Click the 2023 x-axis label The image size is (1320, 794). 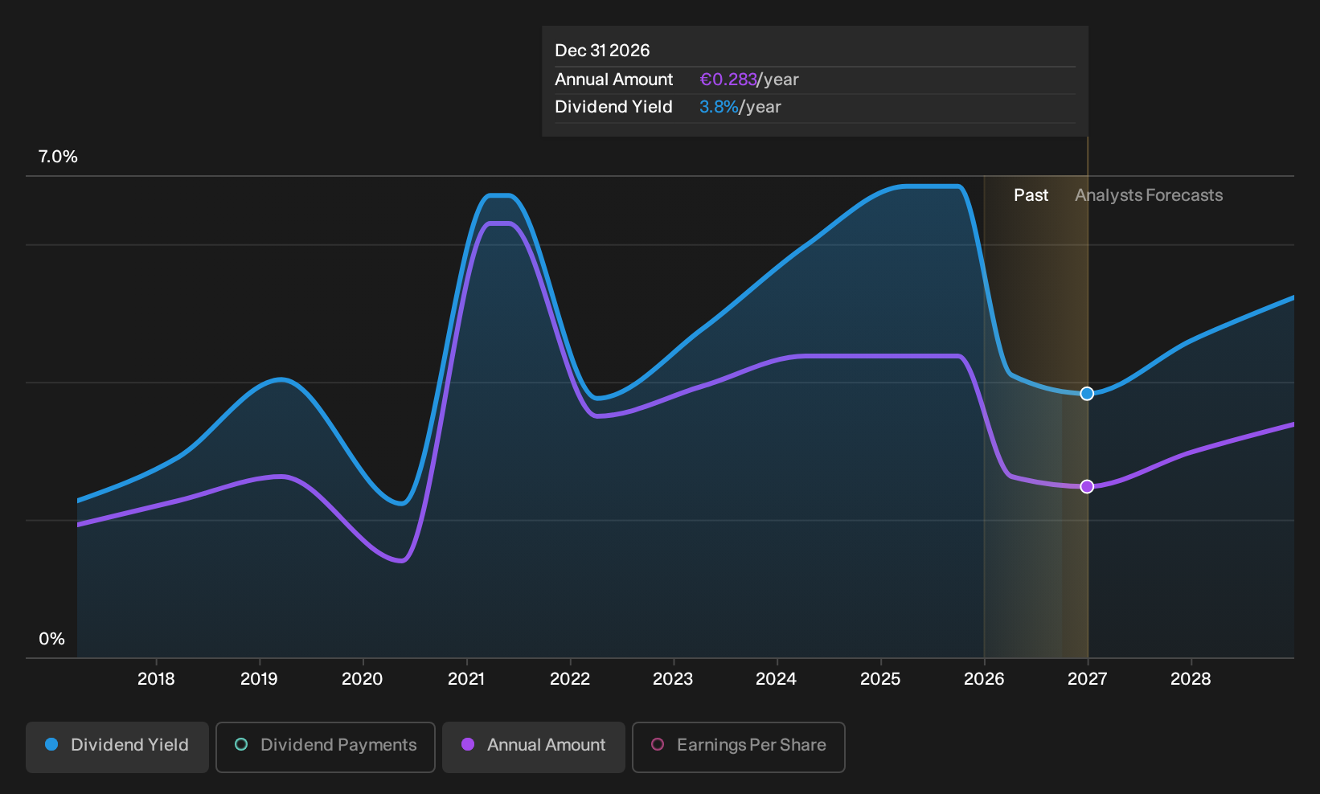pyautogui.click(x=673, y=679)
